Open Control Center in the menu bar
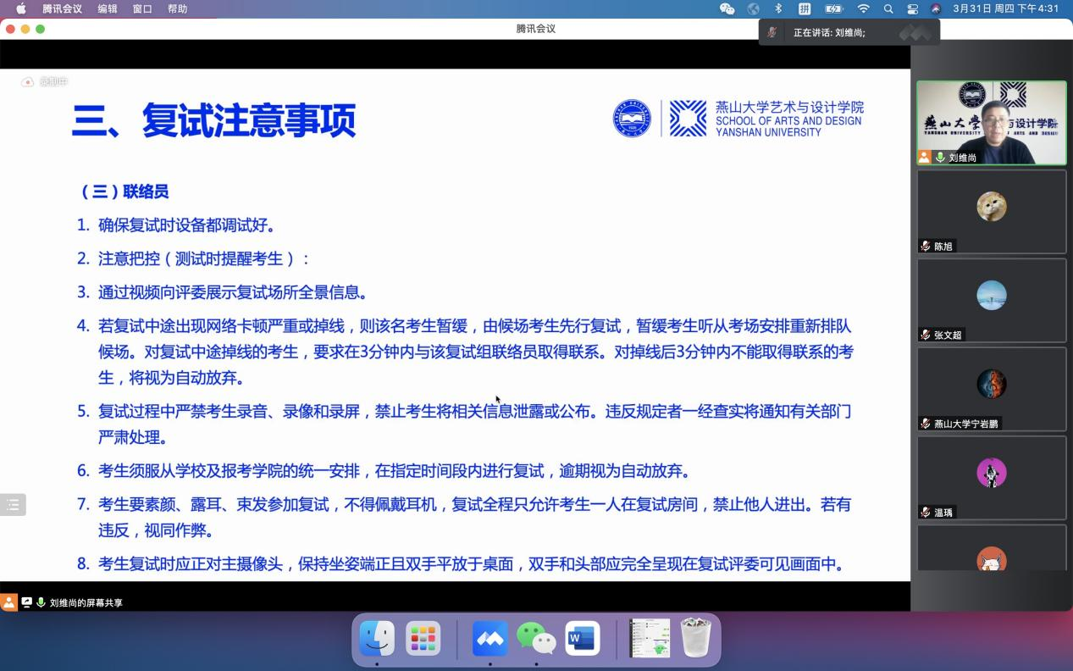The width and height of the screenshot is (1073, 671). tap(912, 8)
